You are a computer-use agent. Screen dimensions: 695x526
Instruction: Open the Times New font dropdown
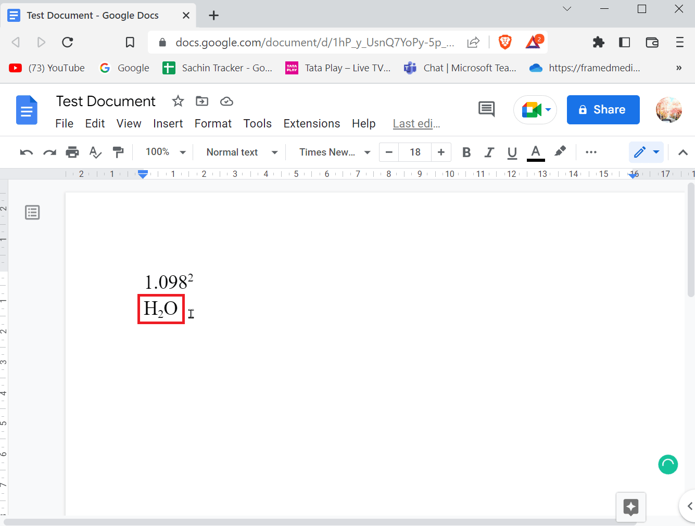pos(335,152)
